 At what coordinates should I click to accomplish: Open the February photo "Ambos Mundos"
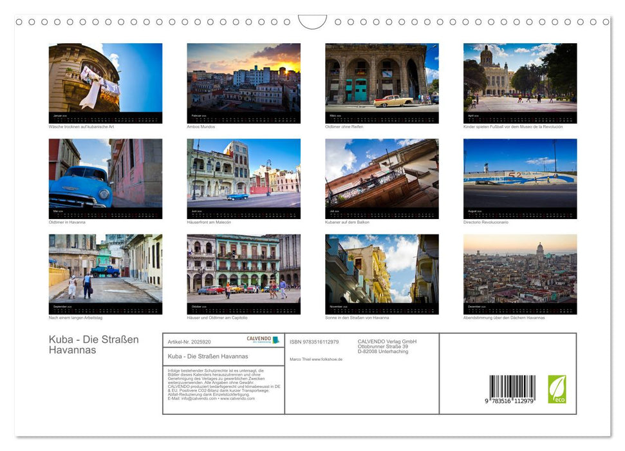[243, 81]
